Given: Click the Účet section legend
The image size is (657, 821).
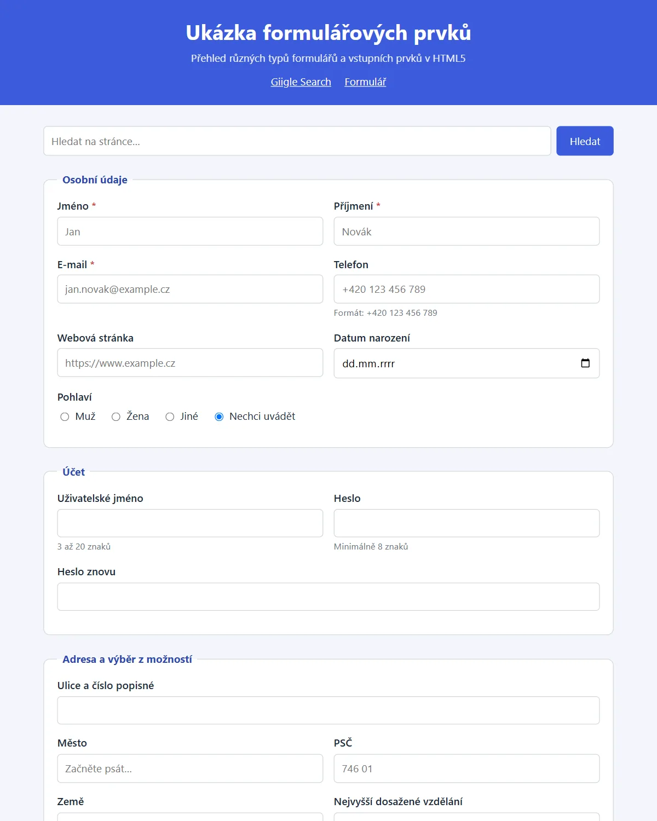Looking at the screenshot, I should (x=73, y=472).
